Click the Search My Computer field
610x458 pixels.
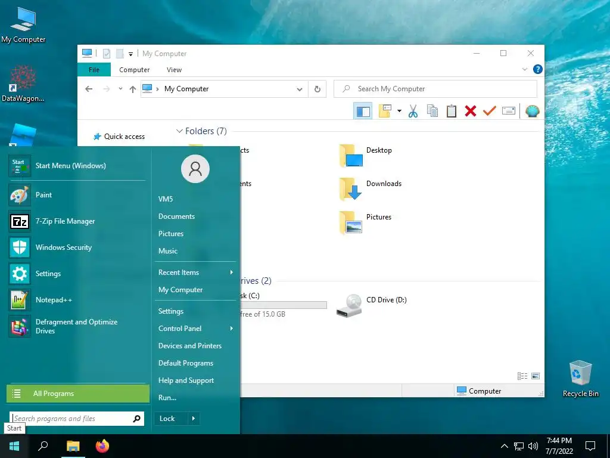[435, 89]
